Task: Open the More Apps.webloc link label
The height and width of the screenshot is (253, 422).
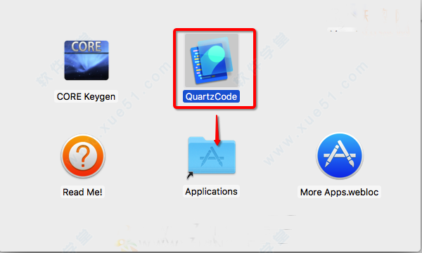Action: 340,192
